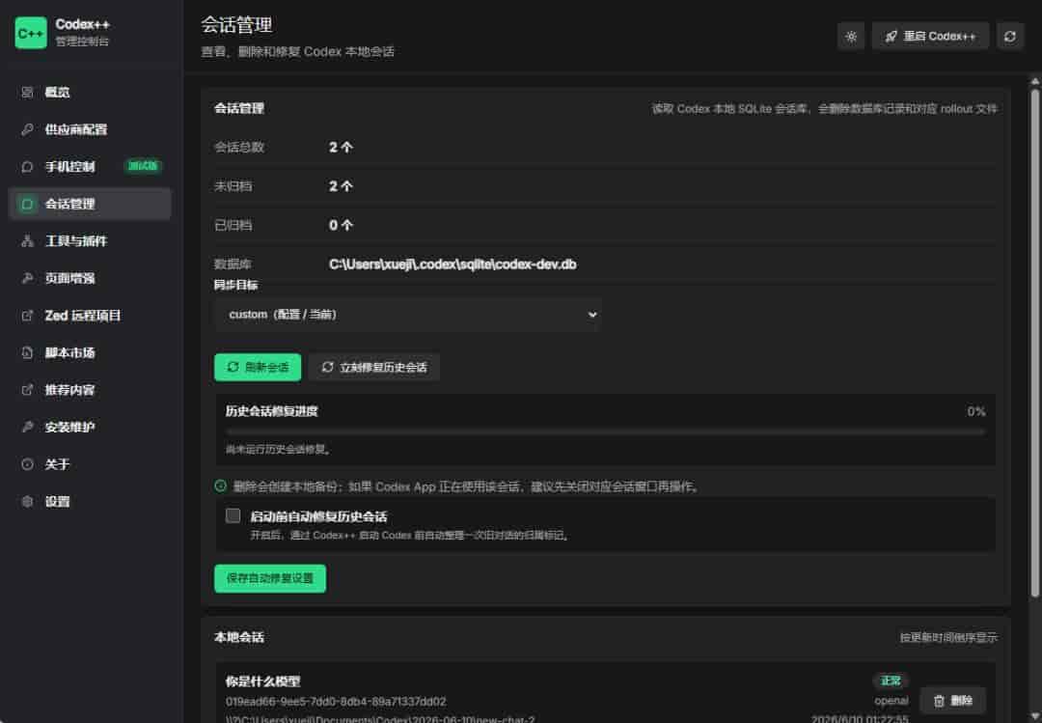
Task: Click the 会话总数 value 2 个
Action: point(341,147)
